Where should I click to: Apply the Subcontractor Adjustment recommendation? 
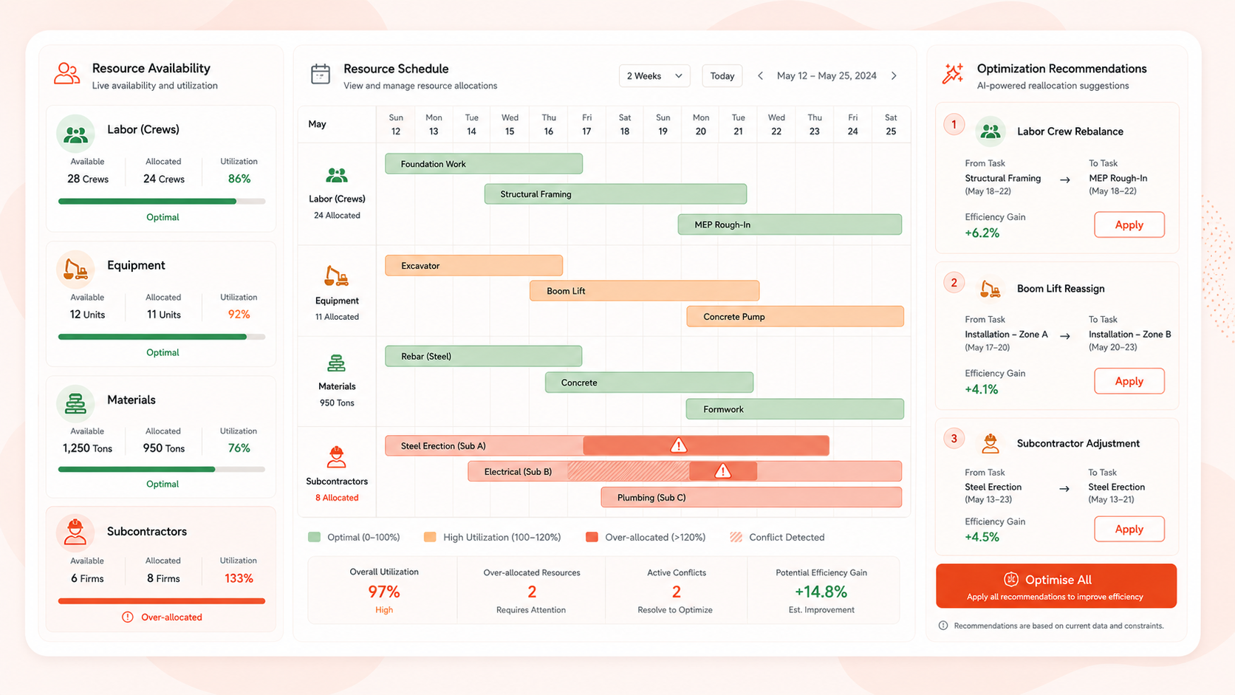coord(1129,529)
